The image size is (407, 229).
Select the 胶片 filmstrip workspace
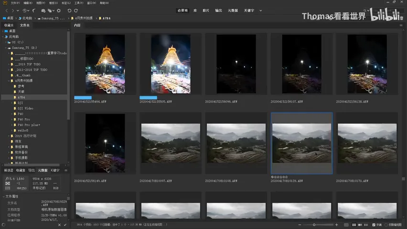click(206, 10)
